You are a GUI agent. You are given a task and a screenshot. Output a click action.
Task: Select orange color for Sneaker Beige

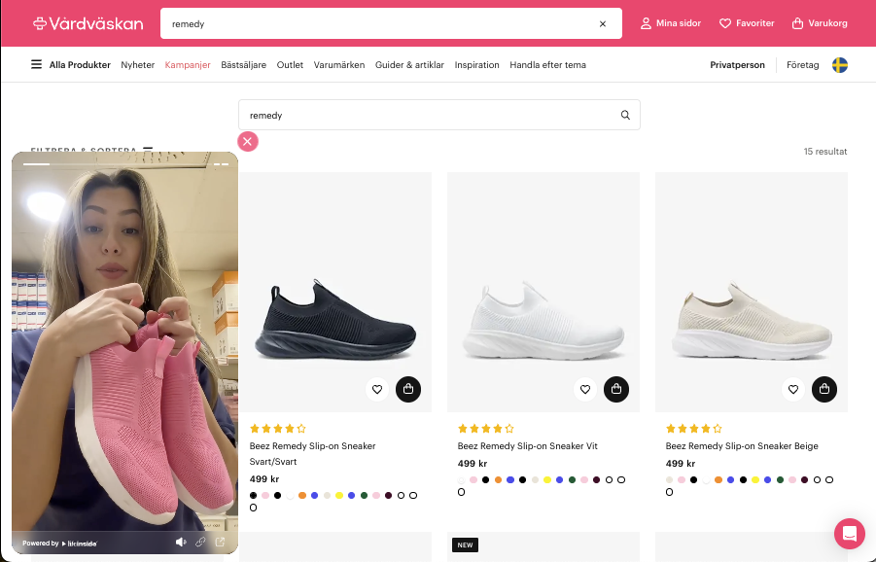(x=718, y=480)
